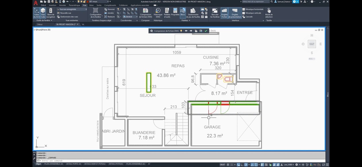
Task: Accept comparison via green checkmark in compare toolbar
Action: 206,30
